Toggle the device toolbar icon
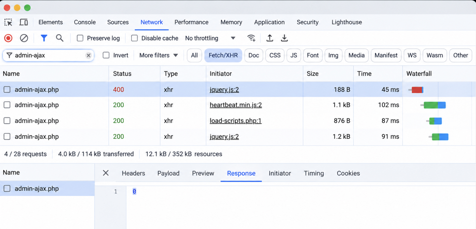The image size is (476, 229). click(24, 22)
